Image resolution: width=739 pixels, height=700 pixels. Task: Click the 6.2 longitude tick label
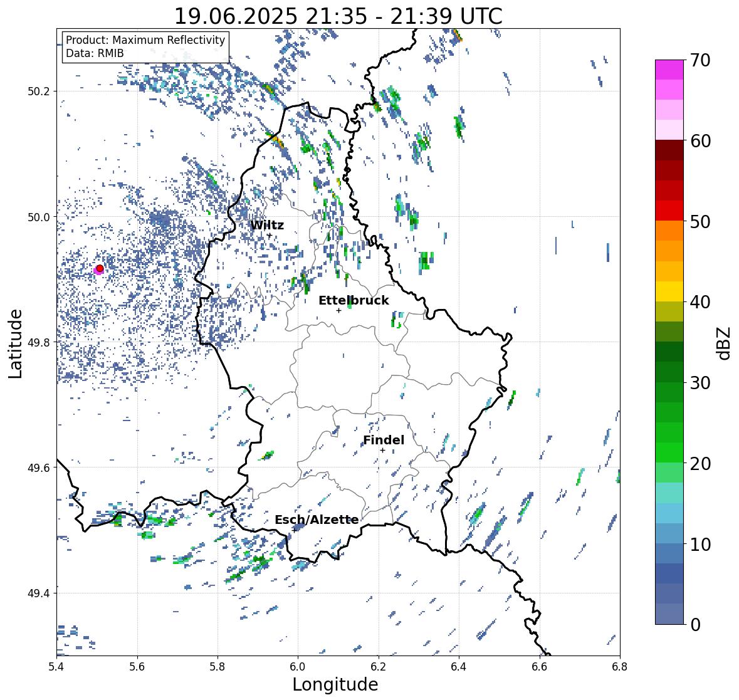(379, 667)
